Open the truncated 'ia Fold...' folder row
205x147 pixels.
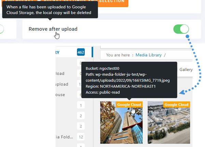65,137
